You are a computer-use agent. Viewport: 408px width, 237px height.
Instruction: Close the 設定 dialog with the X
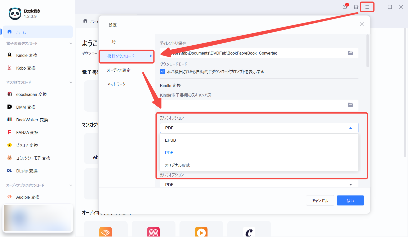click(x=362, y=24)
